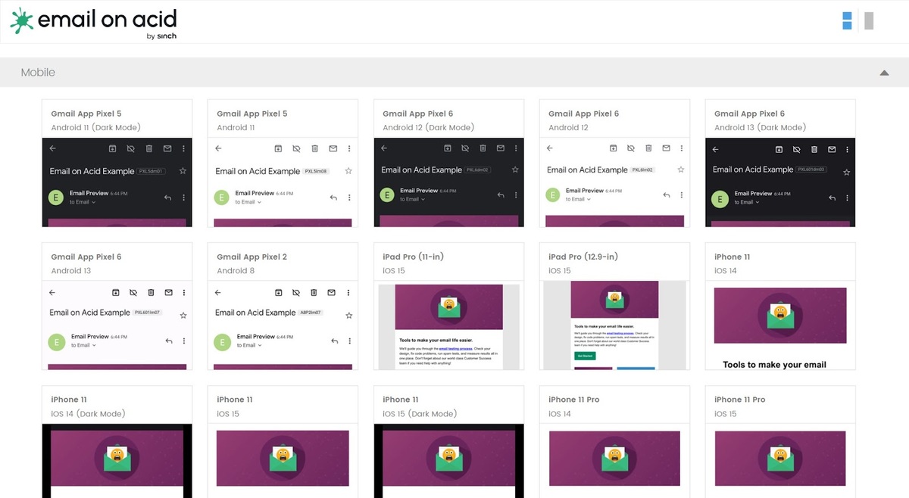Click 'Tools to make your email' heading in iPhone 11 preview
The height and width of the screenshot is (498, 909).
click(774, 365)
